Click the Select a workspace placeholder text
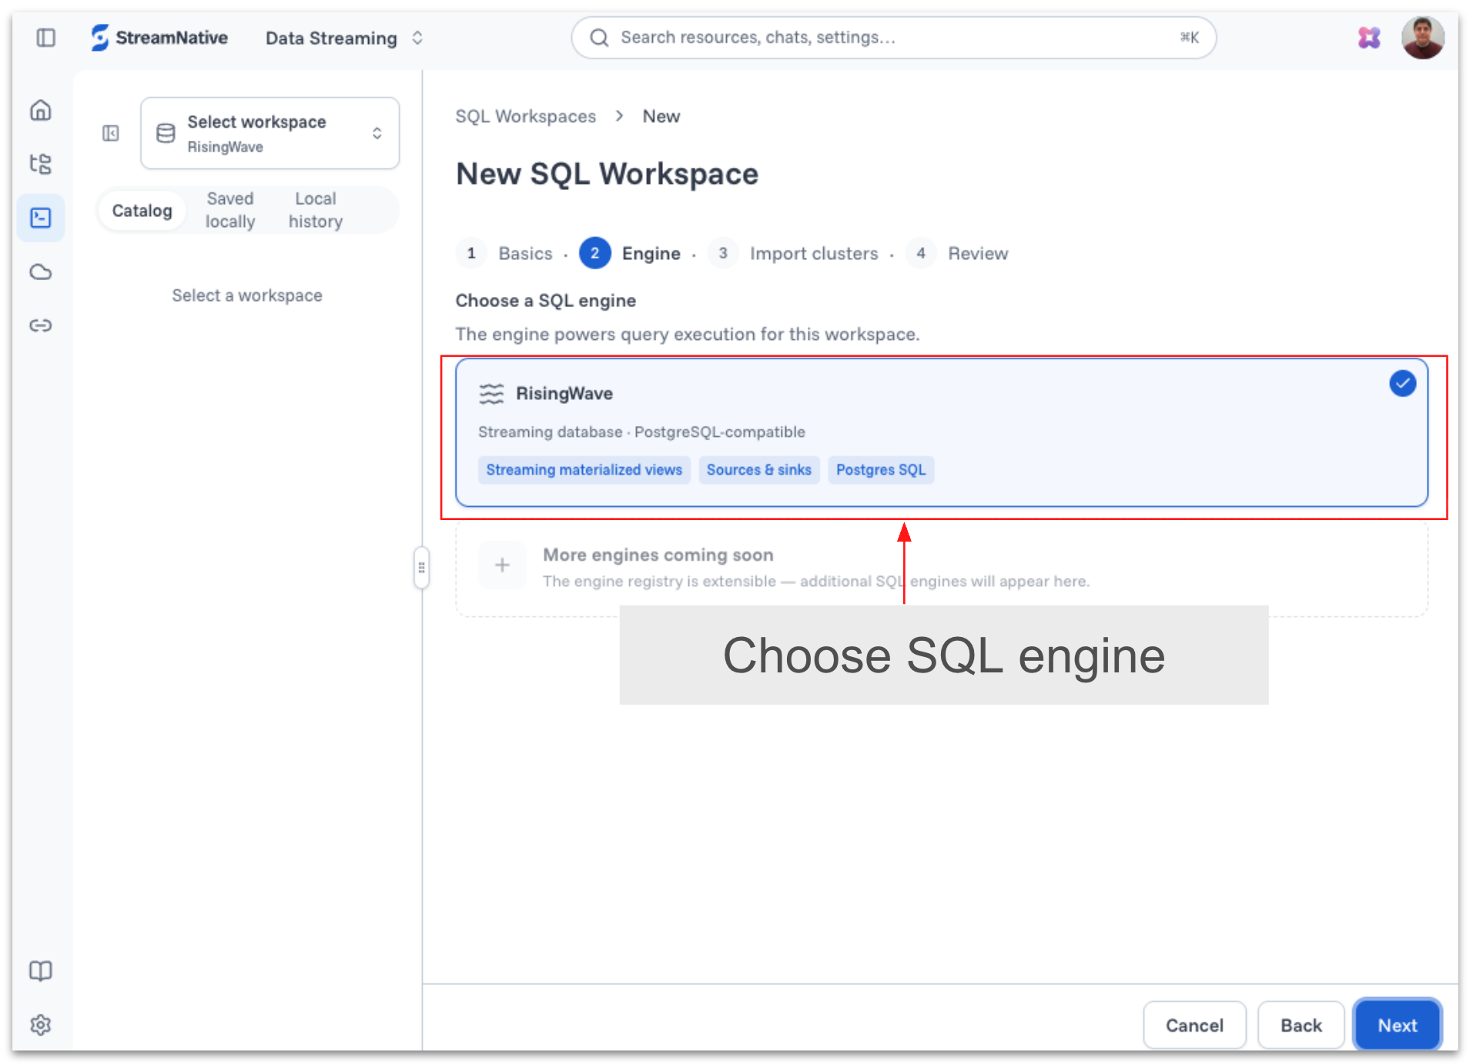The image size is (1473, 1064). pyautogui.click(x=247, y=295)
